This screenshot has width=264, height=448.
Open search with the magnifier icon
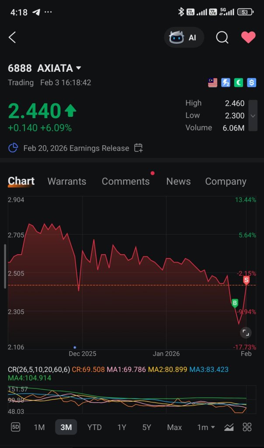click(222, 38)
